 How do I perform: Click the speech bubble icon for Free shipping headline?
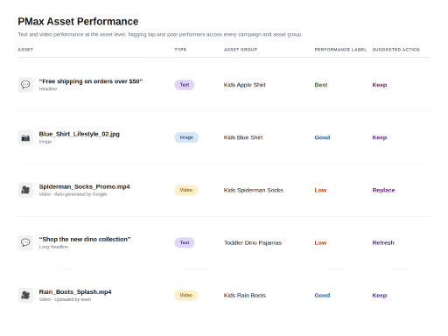pyautogui.click(x=25, y=85)
